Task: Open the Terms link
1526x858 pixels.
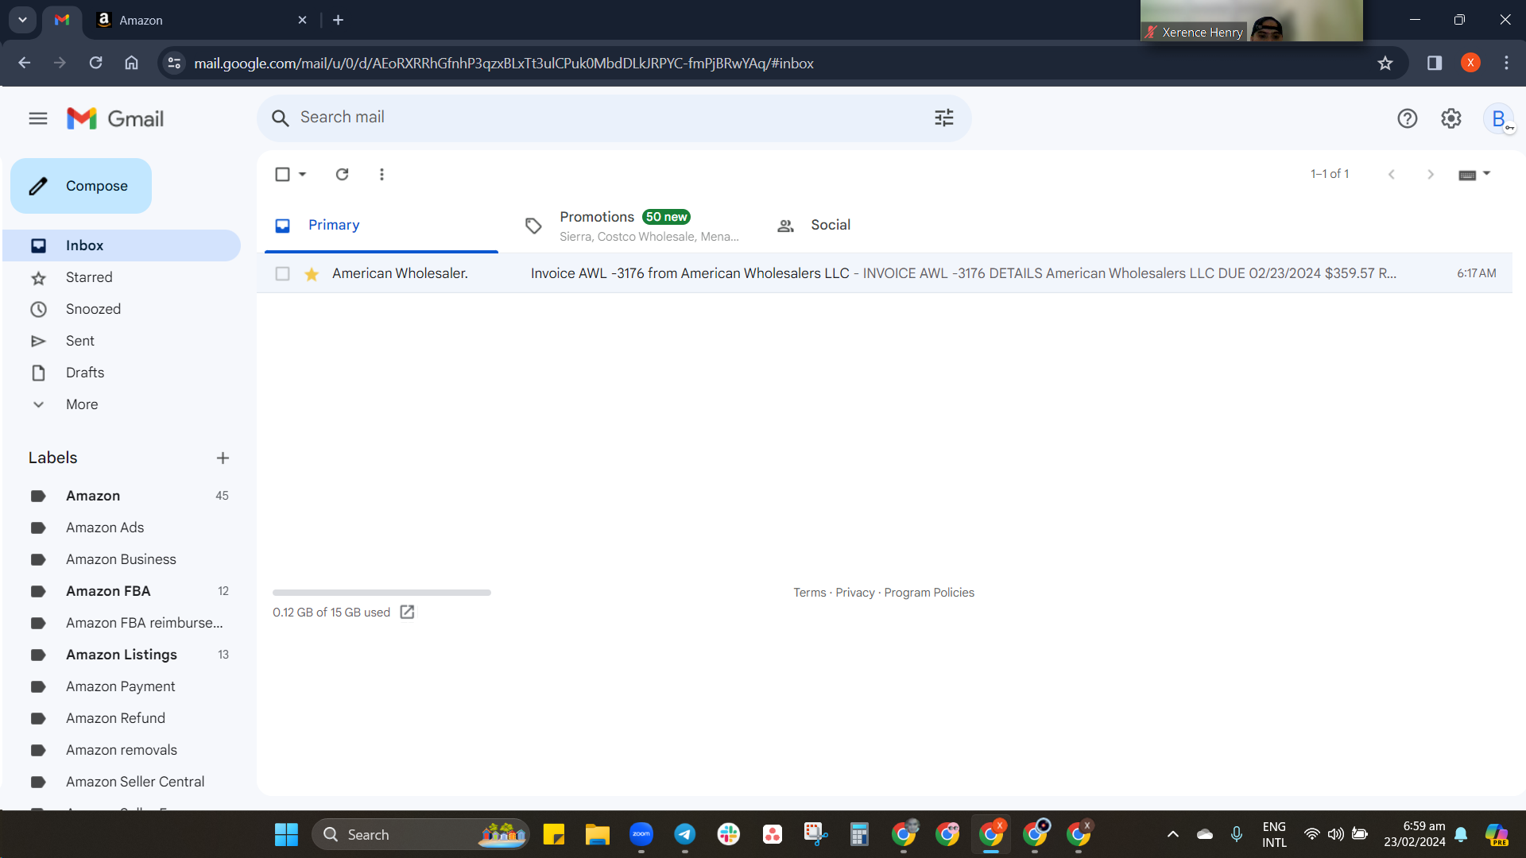Action: pyautogui.click(x=809, y=593)
